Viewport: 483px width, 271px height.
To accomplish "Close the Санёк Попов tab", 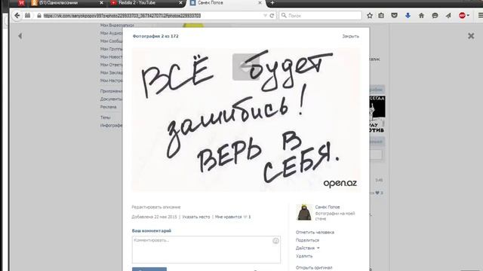I will 260,3.
